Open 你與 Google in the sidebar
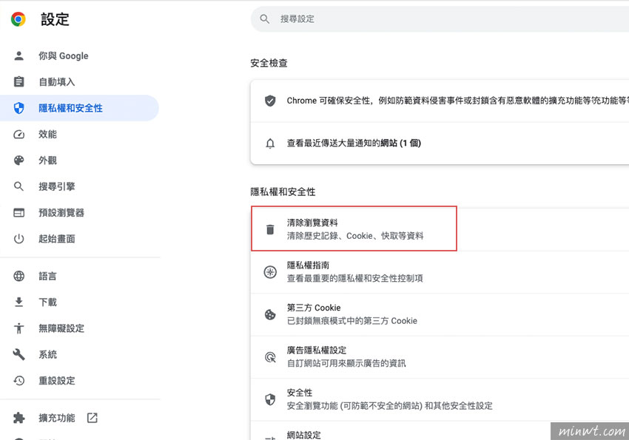 [x=63, y=55]
